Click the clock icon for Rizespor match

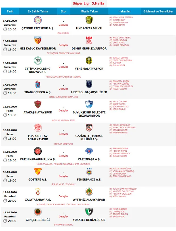coord(5,29)
